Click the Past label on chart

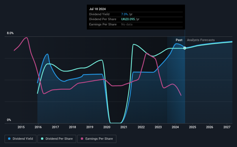point(179,40)
